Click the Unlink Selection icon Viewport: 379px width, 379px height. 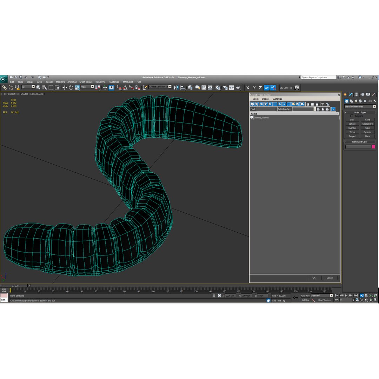point(11,87)
